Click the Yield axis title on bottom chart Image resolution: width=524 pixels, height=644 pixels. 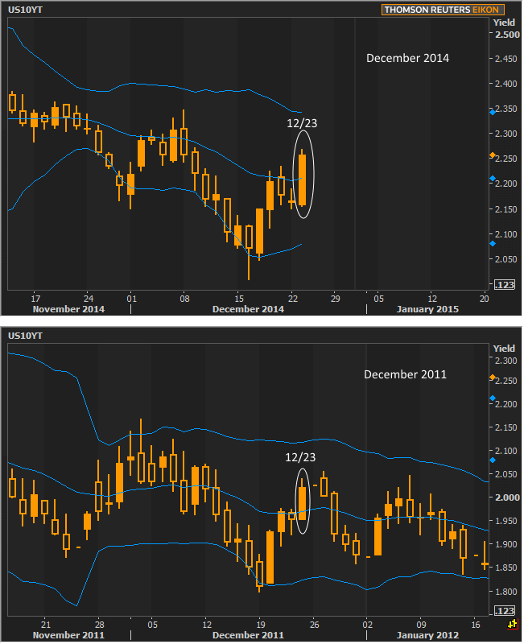[x=504, y=347]
